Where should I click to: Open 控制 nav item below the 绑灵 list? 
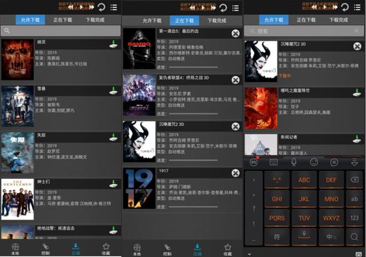[46, 248]
